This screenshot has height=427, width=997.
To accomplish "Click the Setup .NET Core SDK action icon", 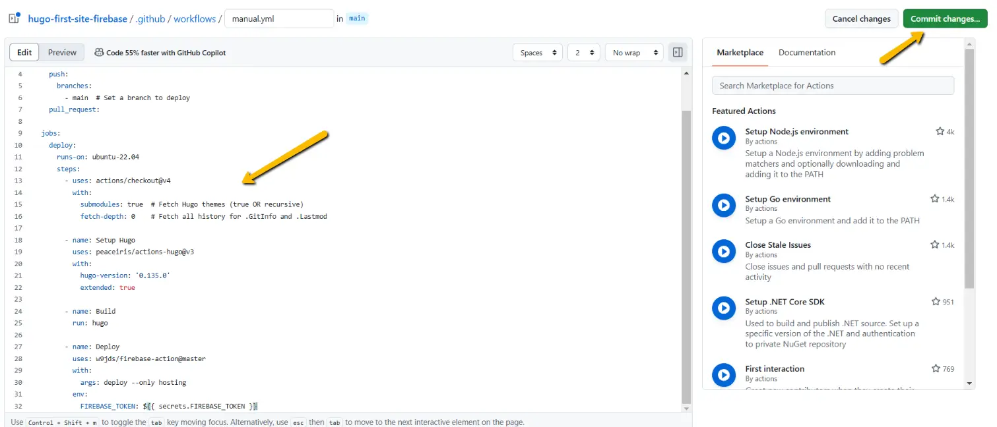I will click(x=724, y=308).
